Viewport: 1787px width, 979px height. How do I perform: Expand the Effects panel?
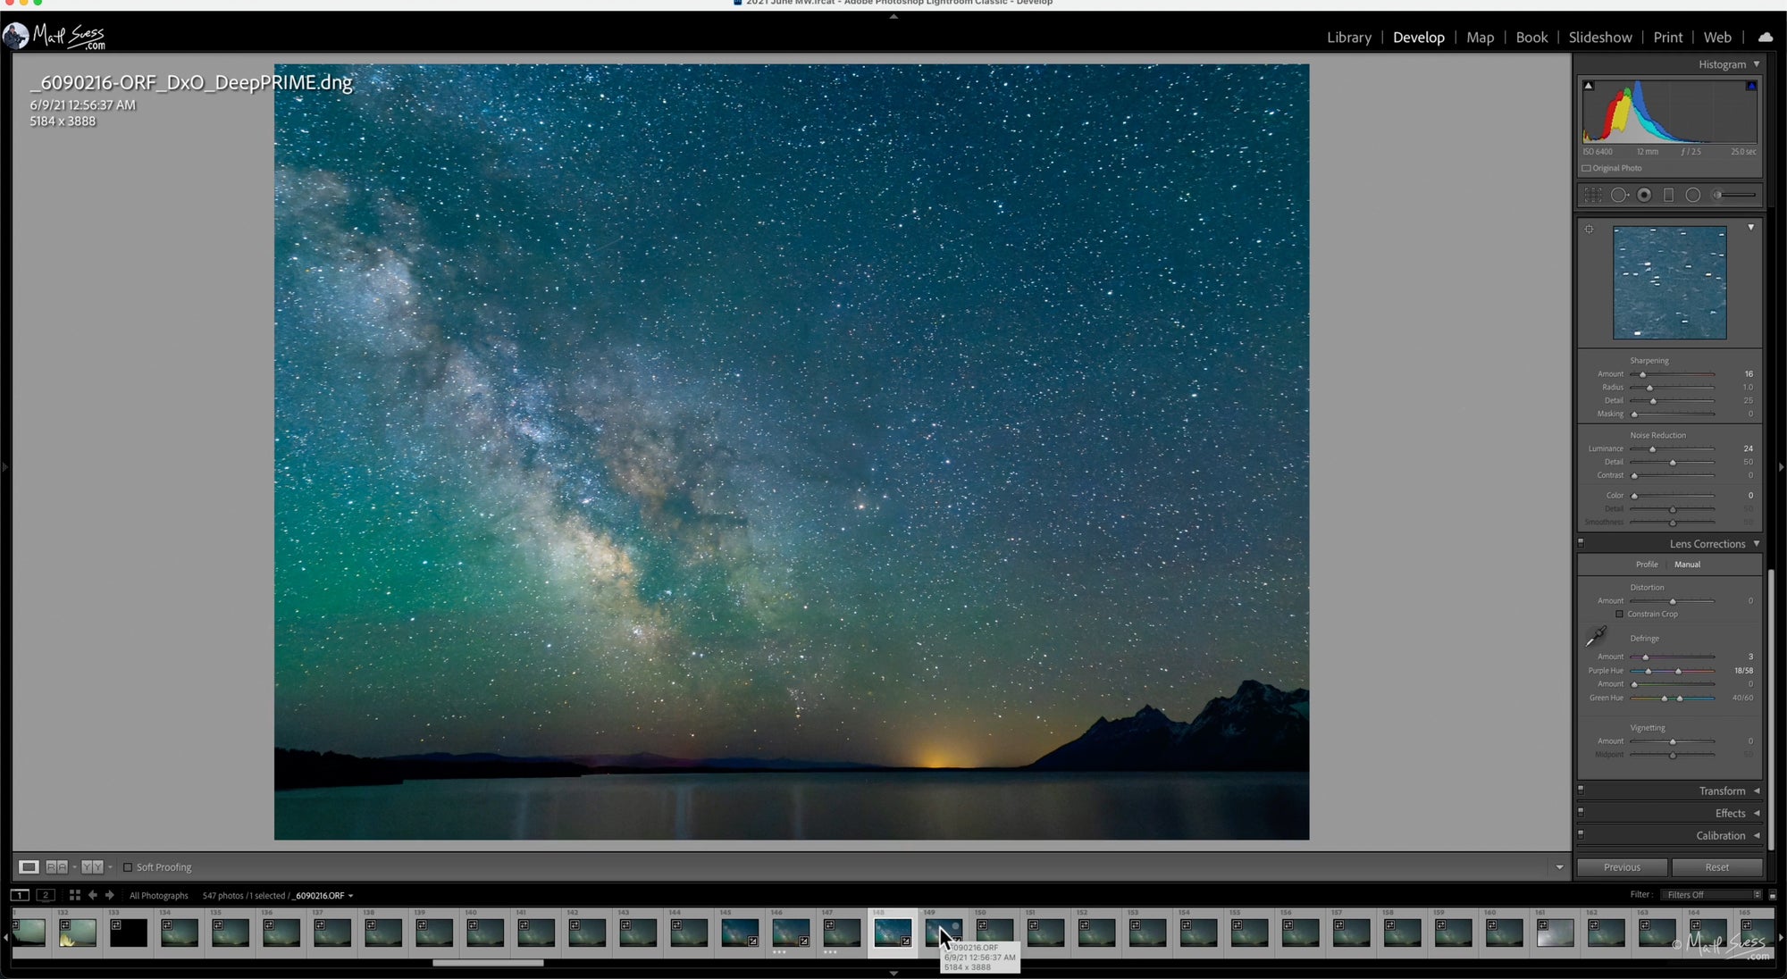coord(1730,814)
